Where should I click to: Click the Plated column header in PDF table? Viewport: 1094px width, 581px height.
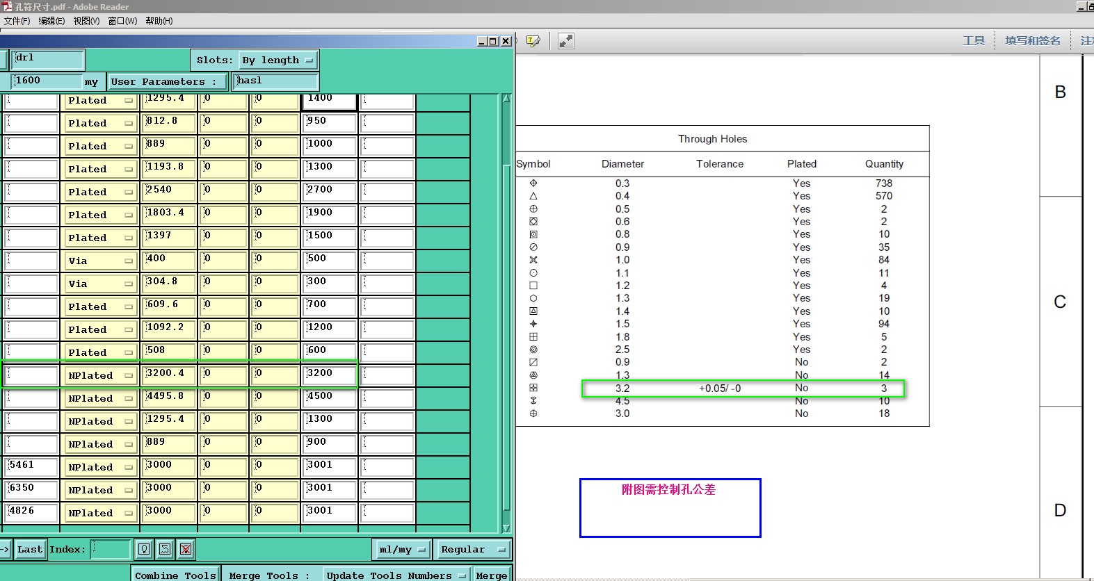[802, 164]
